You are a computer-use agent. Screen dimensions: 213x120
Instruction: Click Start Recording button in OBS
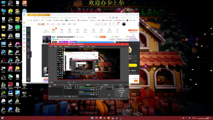(x=121, y=89)
